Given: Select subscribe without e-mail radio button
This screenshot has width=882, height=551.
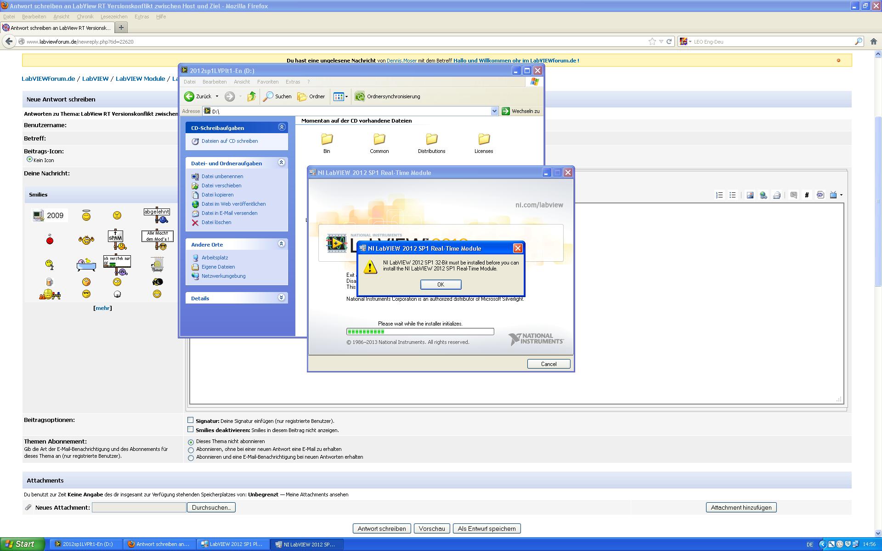Looking at the screenshot, I should tap(191, 450).
